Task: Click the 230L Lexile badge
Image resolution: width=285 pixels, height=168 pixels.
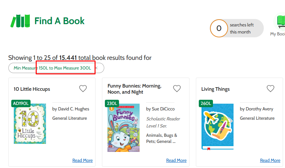Action: click(112, 103)
